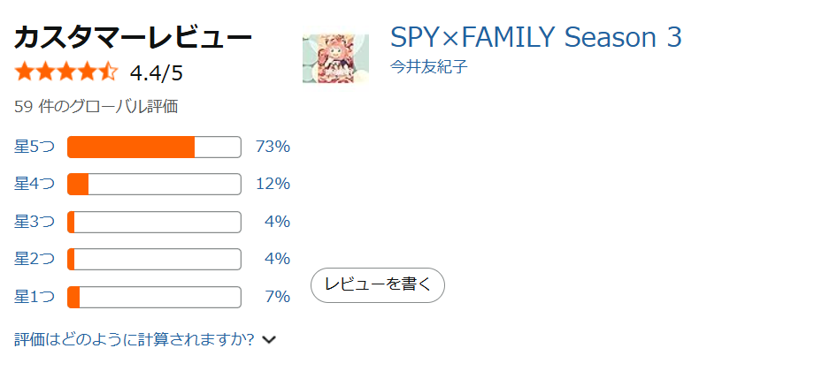The height and width of the screenshot is (371, 822).
Task: Click the 5-star rating bar
Action: point(154,148)
